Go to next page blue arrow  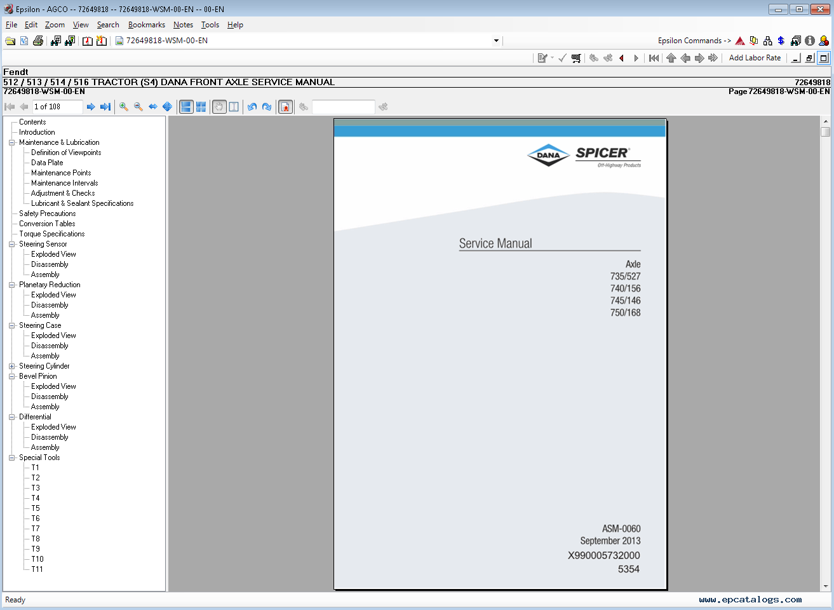click(91, 107)
